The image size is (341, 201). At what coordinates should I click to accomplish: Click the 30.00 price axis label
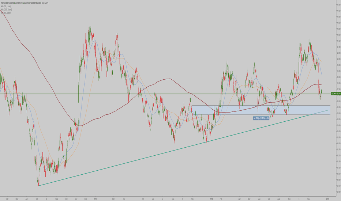pos(338,180)
